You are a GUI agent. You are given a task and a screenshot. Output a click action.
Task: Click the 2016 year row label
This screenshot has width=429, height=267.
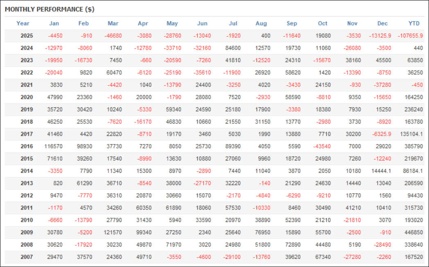27,146
